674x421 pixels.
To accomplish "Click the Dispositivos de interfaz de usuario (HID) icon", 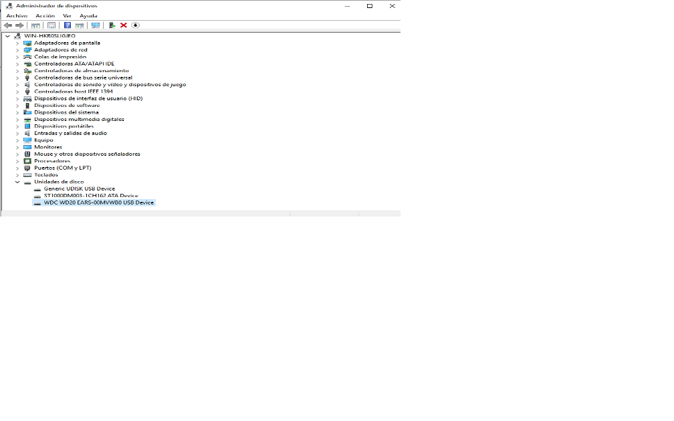I will tap(27, 98).
